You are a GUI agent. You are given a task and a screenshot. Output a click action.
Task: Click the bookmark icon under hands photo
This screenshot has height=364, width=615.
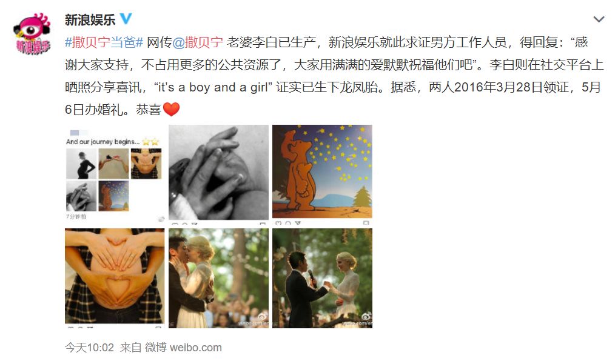[x=263, y=223]
